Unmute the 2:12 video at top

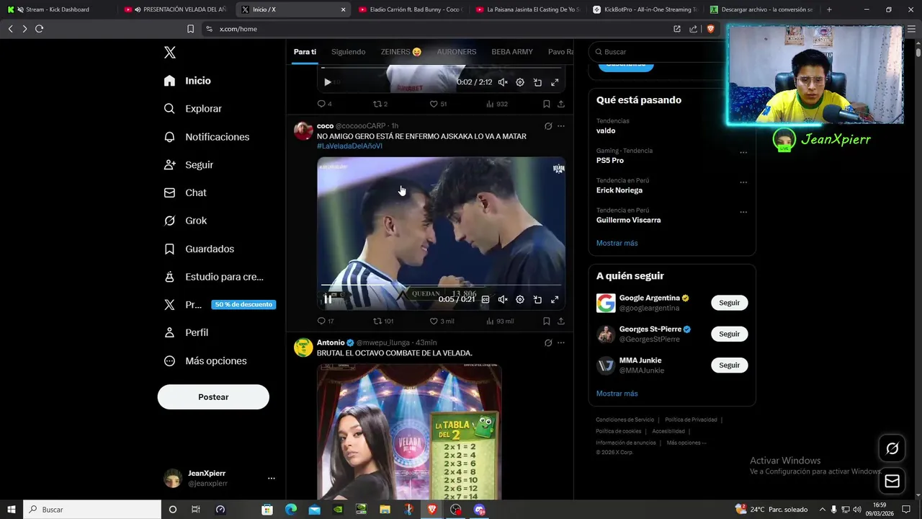click(x=503, y=82)
